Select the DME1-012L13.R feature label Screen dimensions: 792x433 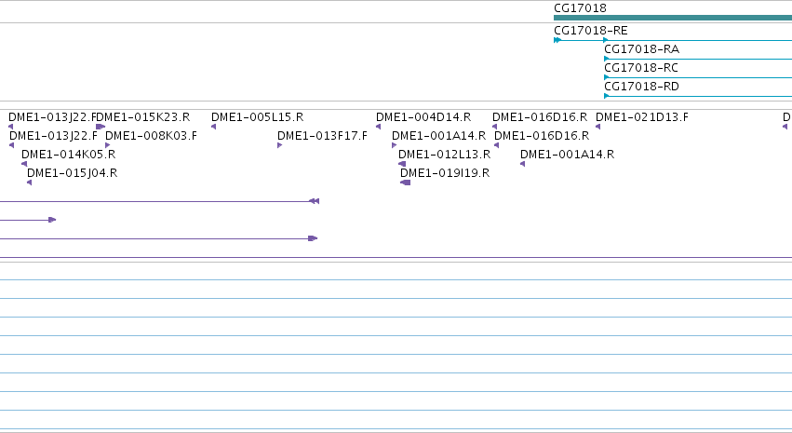[x=445, y=155]
